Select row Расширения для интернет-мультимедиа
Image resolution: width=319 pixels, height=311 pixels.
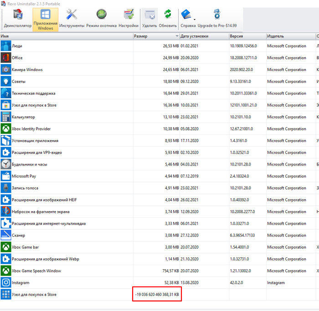click(159, 224)
